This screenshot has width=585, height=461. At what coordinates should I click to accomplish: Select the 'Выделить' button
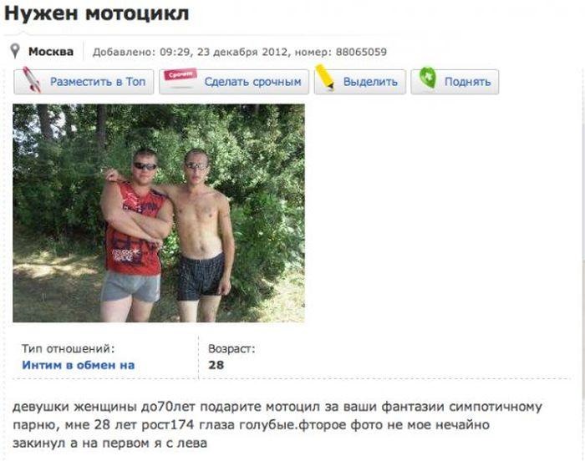point(360,82)
